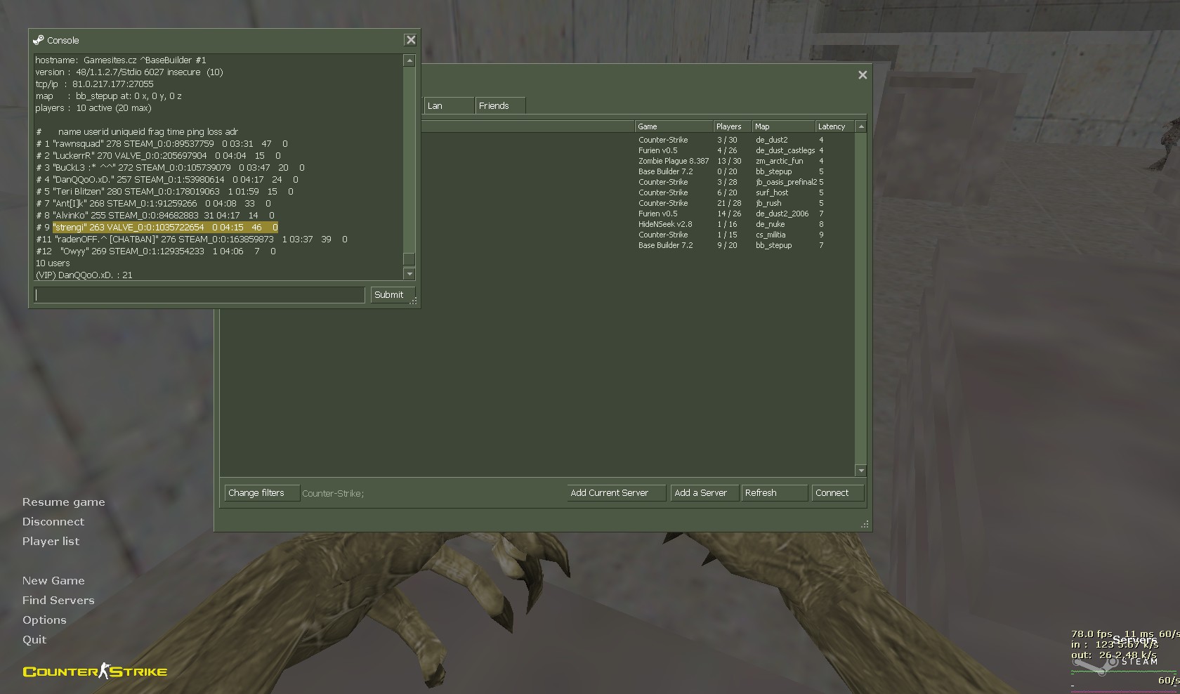Submit the console command
1180x694 pixels.
coord(393,295)
